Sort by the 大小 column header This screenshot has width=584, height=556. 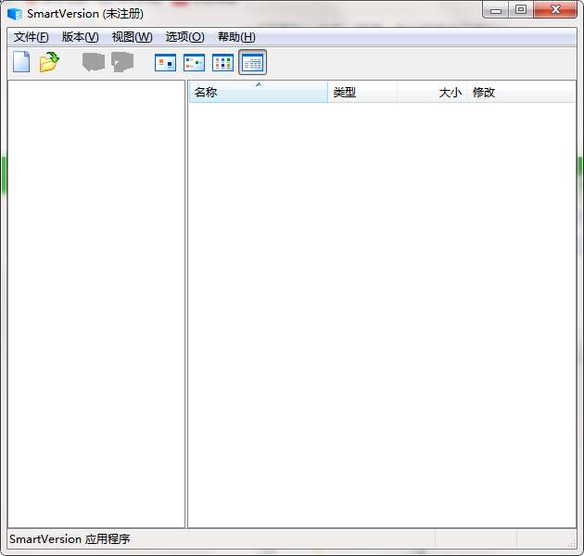pos(432,92)
